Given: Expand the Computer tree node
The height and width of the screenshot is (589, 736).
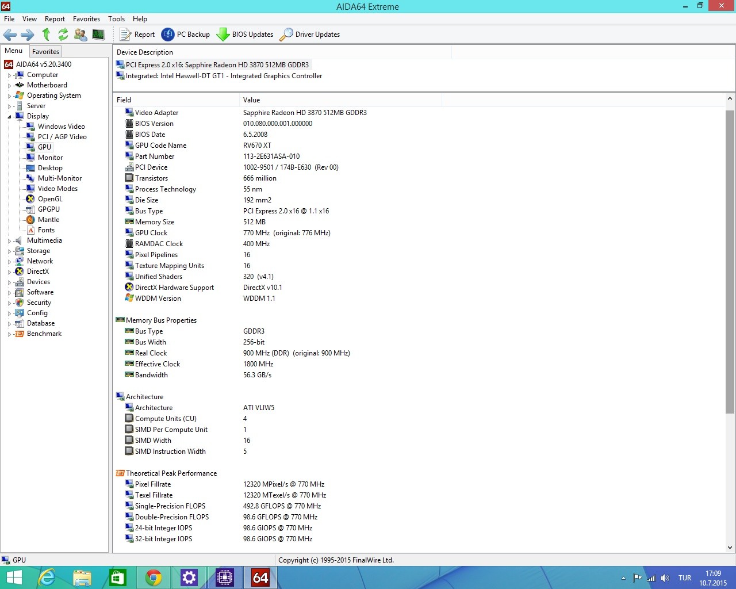Looking at the screenshot, I should pos(9,75).
